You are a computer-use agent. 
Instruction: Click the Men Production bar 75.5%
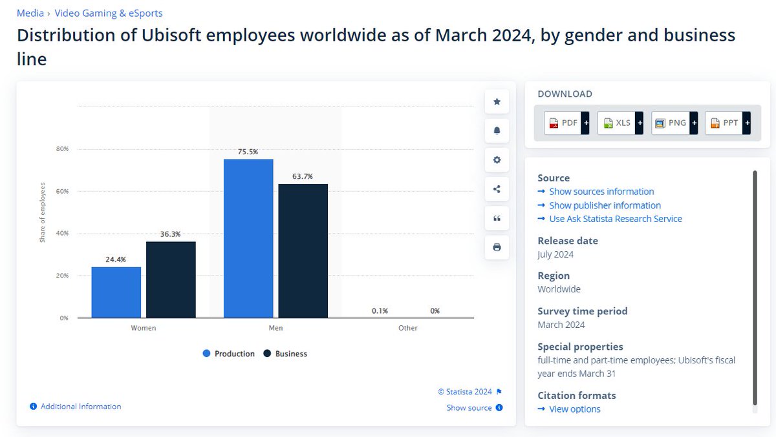248,238
